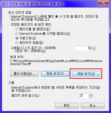Increase page retention days with up arrow
Viewport: 111px width, 113px height.
point(90,95)
